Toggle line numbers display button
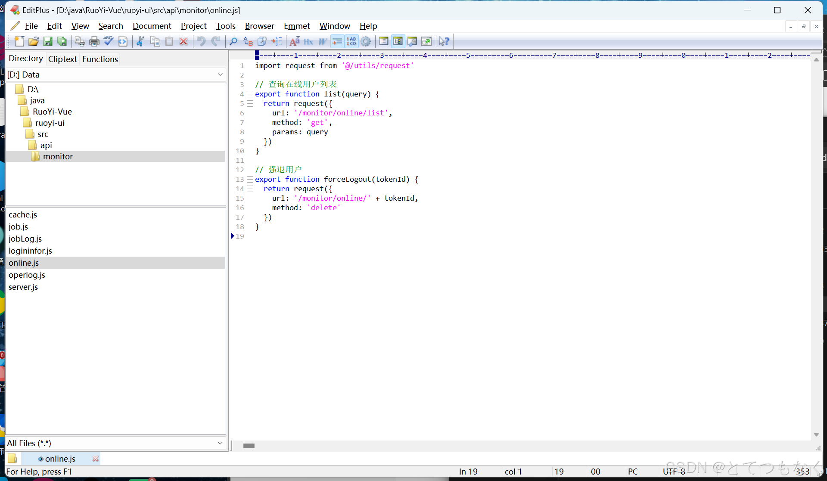Viewport: 827px width, 481px height. point(351,41)
